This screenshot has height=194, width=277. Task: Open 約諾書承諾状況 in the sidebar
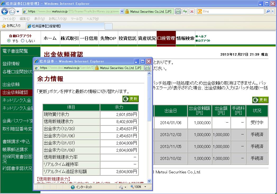click(x=17, y=168)
